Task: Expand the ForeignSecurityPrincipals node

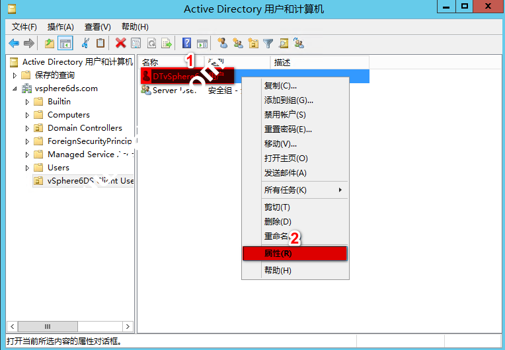Action: (27, 141)
